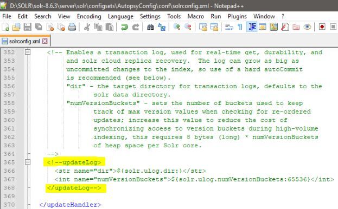Click the Zoom In icon

coord(177,27)
